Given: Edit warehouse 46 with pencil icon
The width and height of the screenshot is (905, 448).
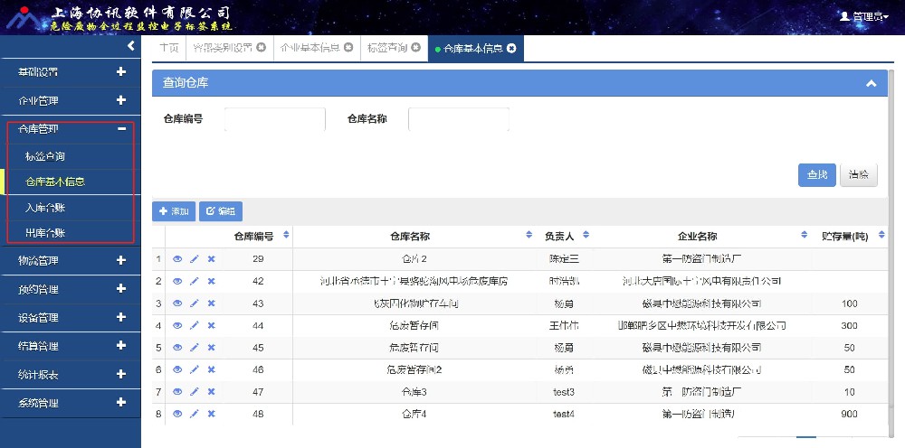Looking at the screenshot, I should 194,369.
